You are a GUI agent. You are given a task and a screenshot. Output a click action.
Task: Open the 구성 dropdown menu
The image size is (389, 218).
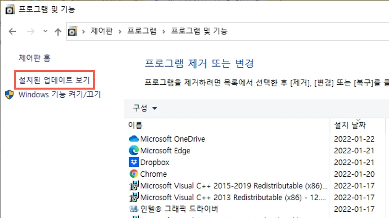tap(145, 108)
